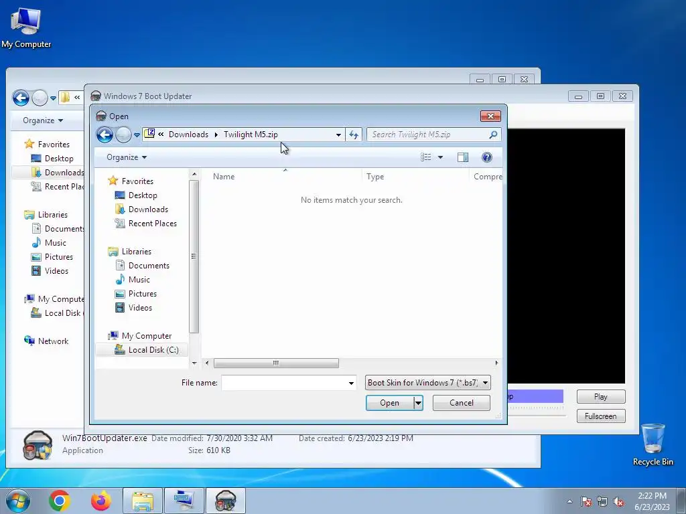
Task: Click network tray icon
Action: [x=602, y=501]
